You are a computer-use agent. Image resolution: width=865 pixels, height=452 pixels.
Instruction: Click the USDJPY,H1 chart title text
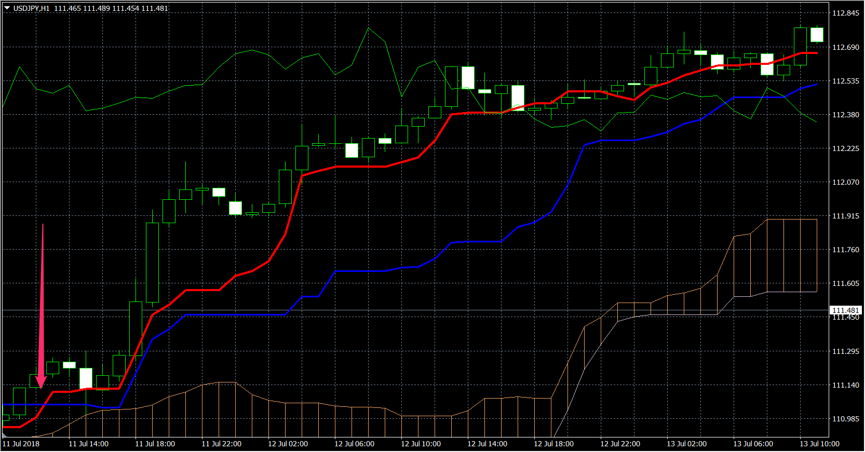click(x=31, y=8)
